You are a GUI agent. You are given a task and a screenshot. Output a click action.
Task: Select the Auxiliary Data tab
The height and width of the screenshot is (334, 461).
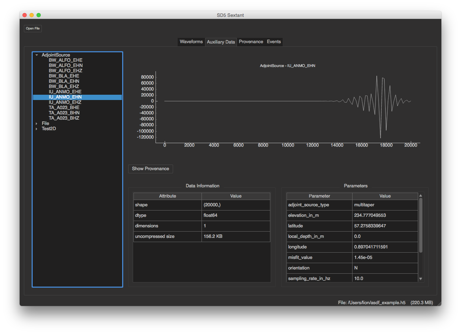[x=221, y=42]
